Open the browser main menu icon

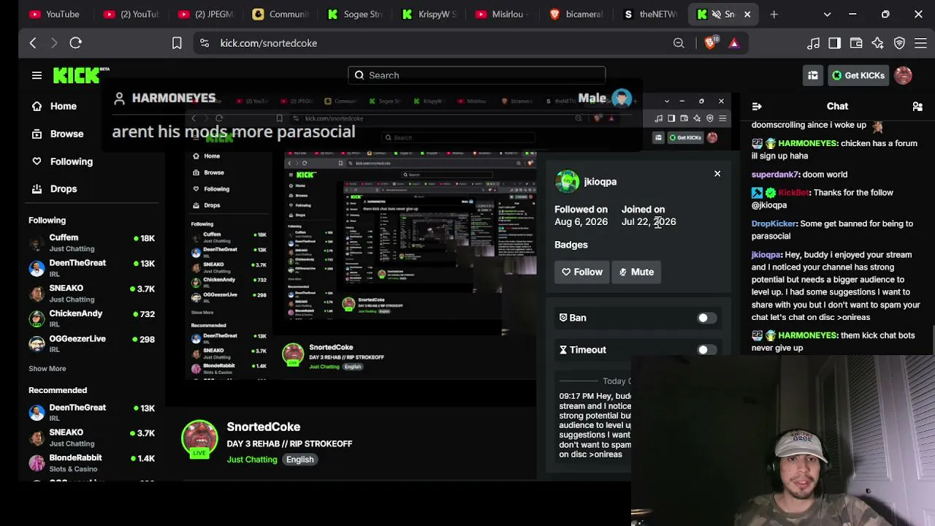(920, 43)
